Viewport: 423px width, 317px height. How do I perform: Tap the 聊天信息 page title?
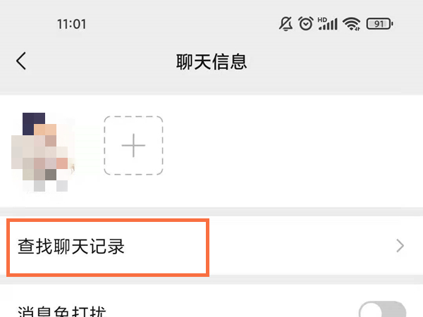pyautogui.click(x=211, y=62)
